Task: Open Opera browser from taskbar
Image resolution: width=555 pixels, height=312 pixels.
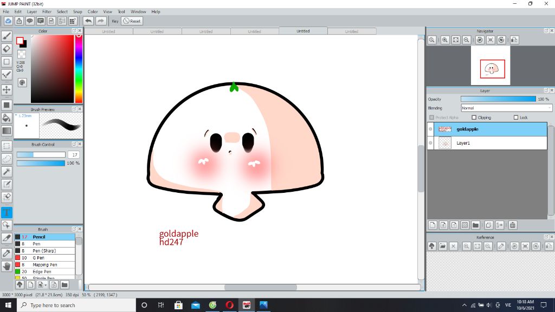Action: tap(229, 305)
